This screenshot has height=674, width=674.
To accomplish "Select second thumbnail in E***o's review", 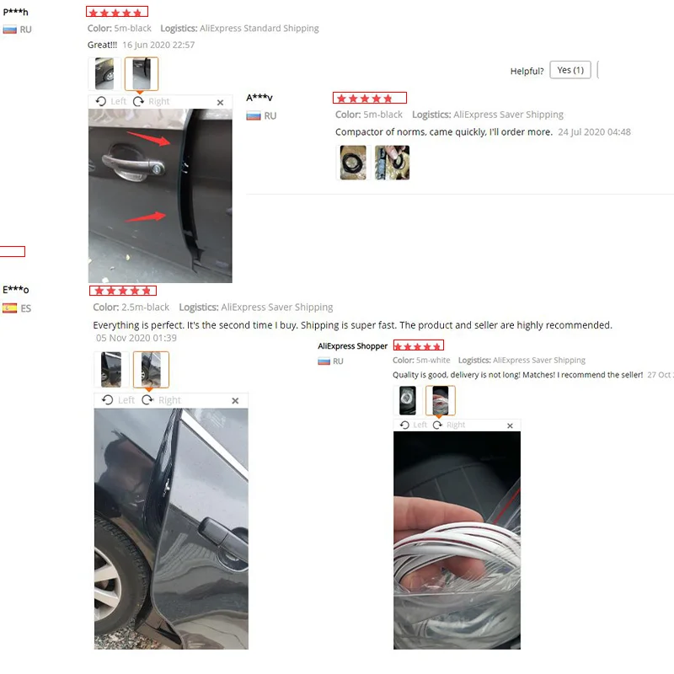I will [151, 369].
